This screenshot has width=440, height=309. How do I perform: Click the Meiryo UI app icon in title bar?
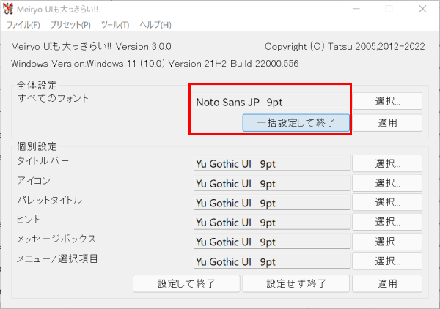(8, 9)
